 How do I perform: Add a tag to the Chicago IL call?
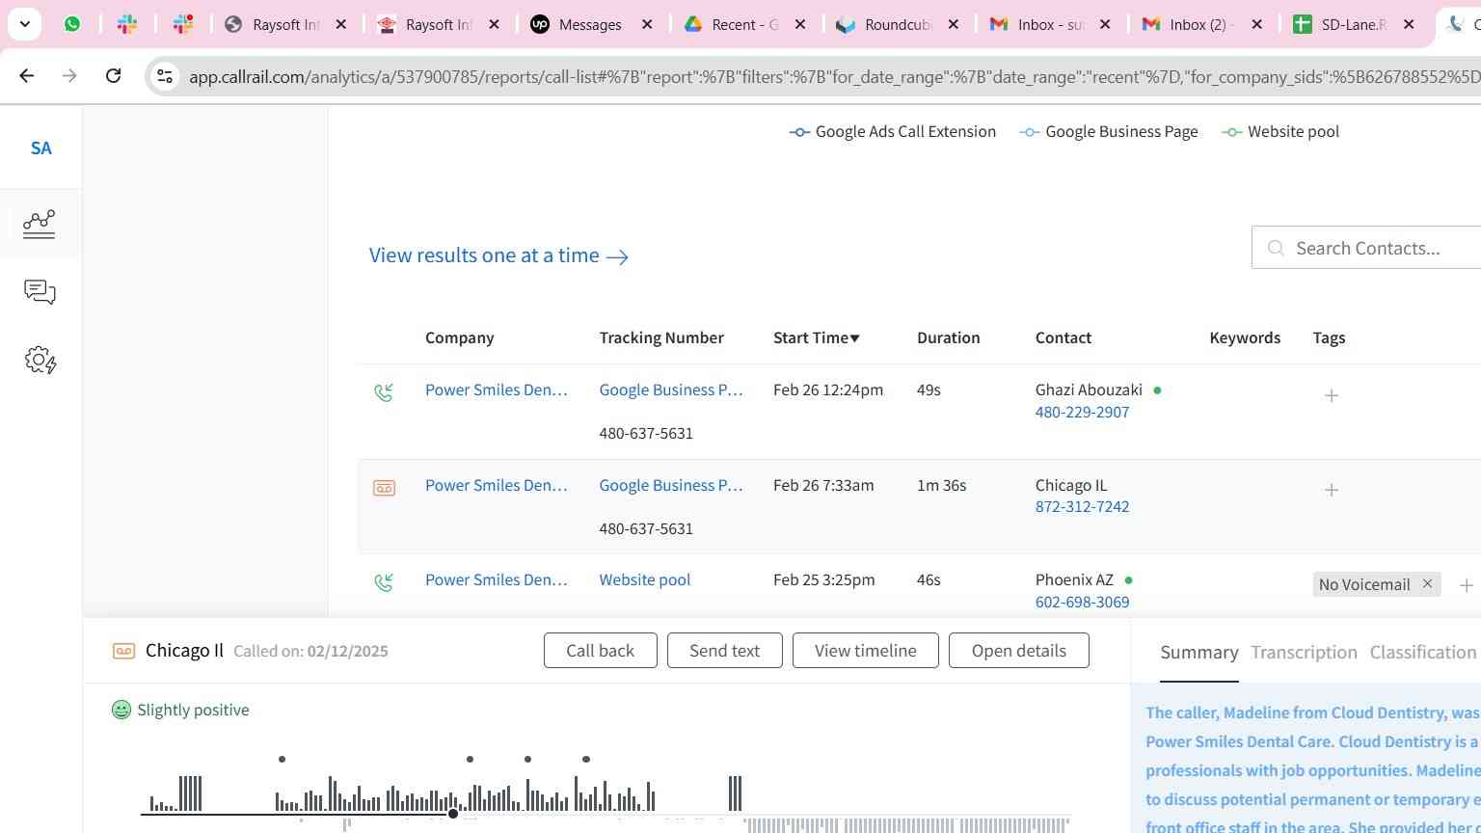1332,490
